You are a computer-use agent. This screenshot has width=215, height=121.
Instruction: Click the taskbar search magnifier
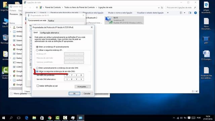(11, 118)
